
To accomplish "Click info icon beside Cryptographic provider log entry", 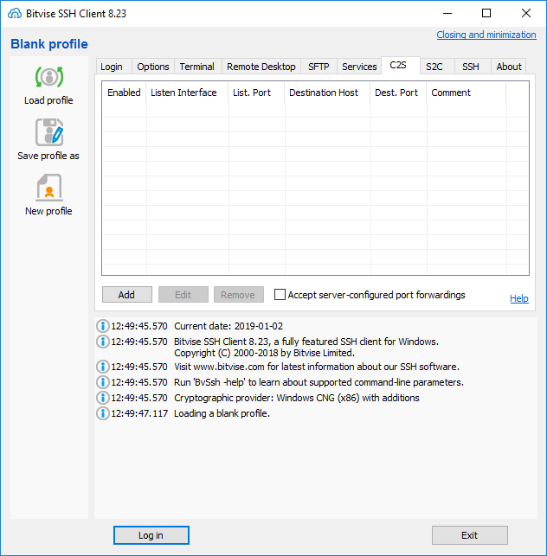I will pyautogui.click(x=103, y=398).
